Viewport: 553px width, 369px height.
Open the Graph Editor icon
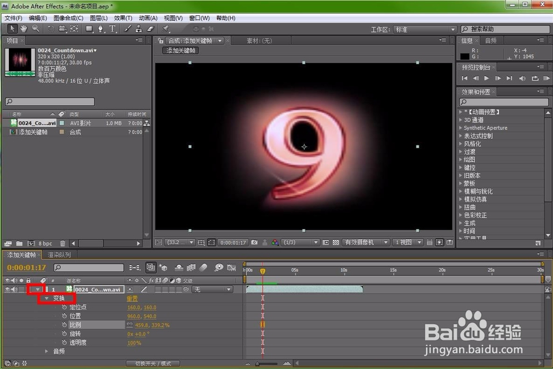click(x=231, y=268)
